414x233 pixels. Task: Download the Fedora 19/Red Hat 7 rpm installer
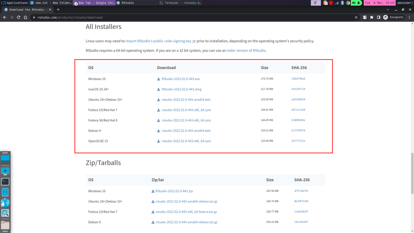point(186,110)
